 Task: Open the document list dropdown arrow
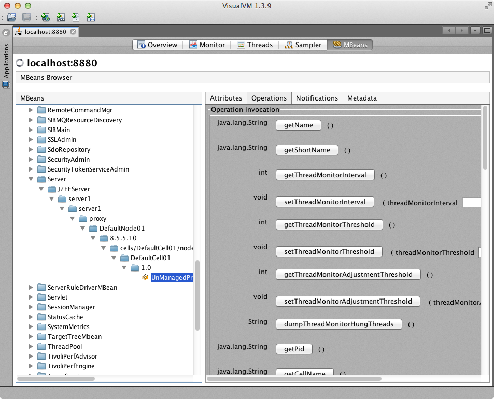tap(475, 30)
